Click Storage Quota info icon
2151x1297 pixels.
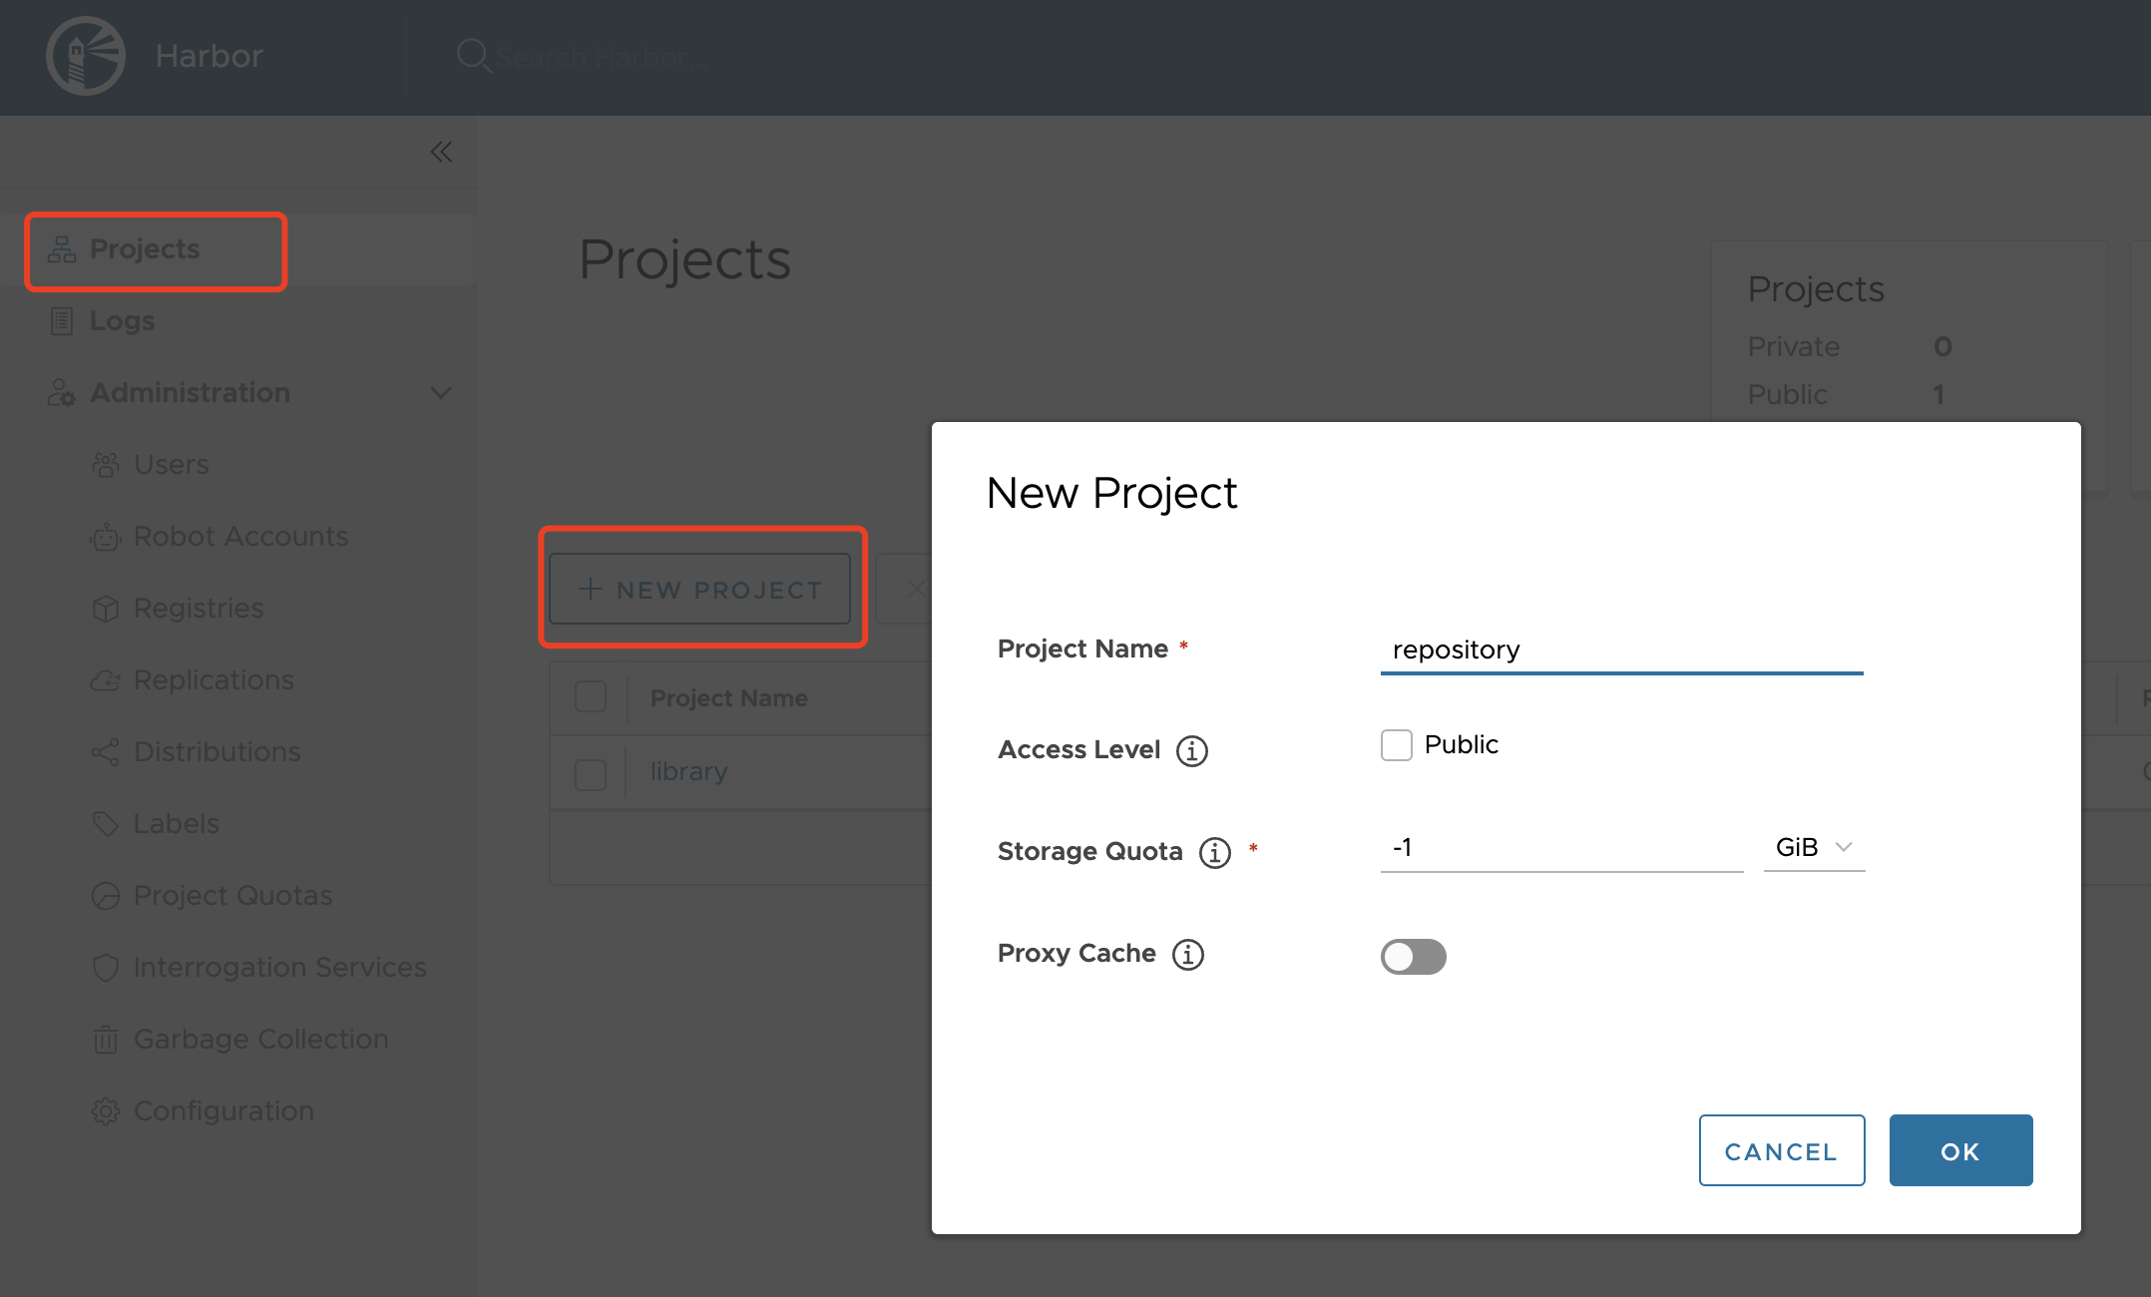tap(1214, 852)
